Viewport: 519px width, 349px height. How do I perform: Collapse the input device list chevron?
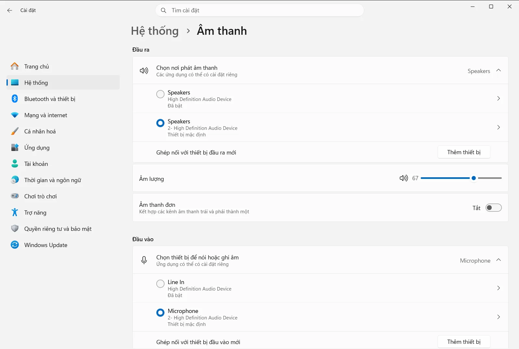[499, 260]
